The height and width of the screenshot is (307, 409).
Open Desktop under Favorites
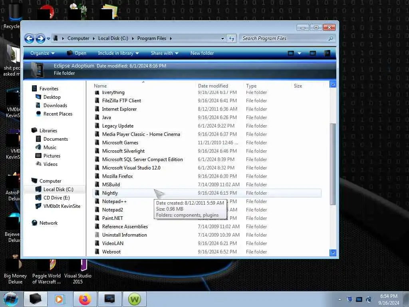(x=52, y=97)
